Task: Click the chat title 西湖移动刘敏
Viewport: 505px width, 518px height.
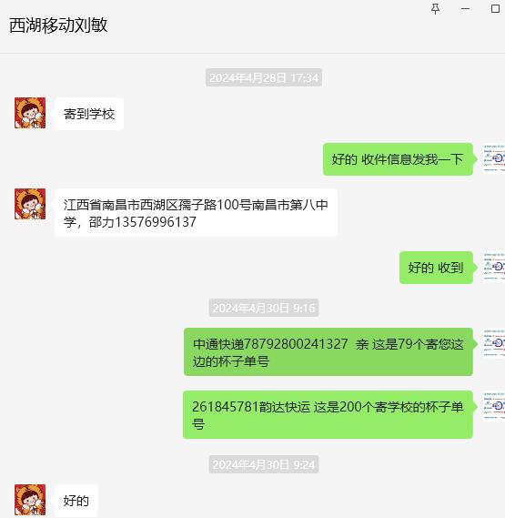Action: pyautogui.click(x=58, y=25)
